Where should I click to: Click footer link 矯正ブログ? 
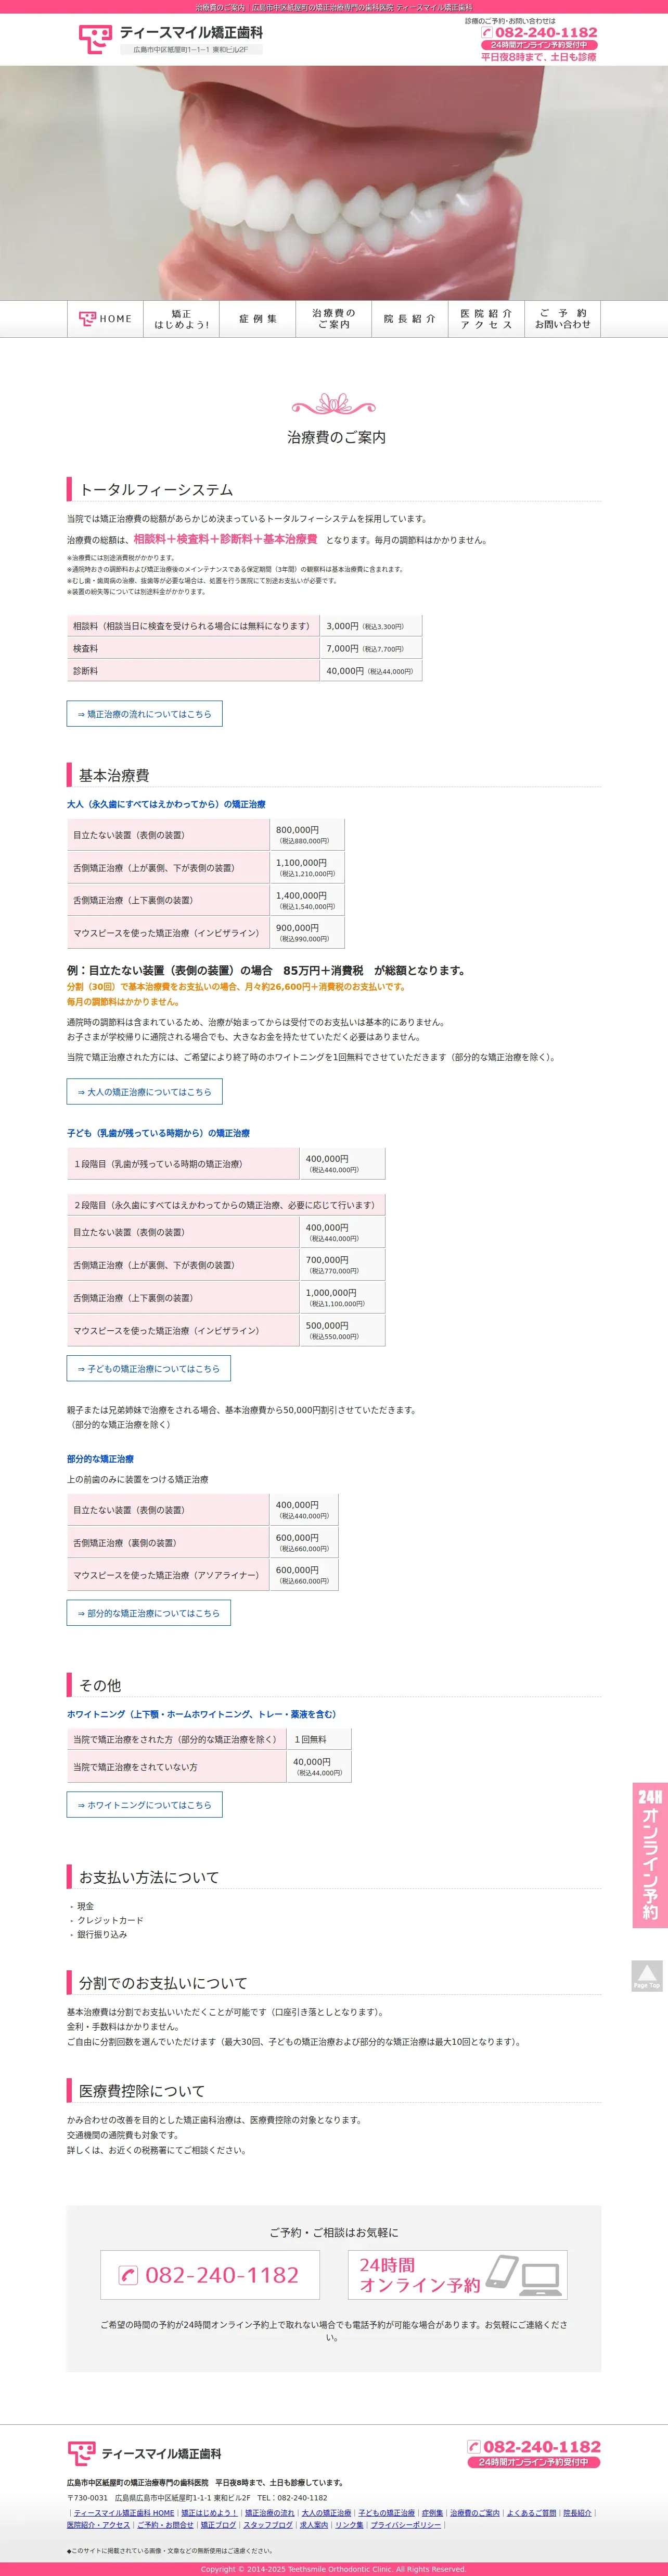[x=219, y=2525]
